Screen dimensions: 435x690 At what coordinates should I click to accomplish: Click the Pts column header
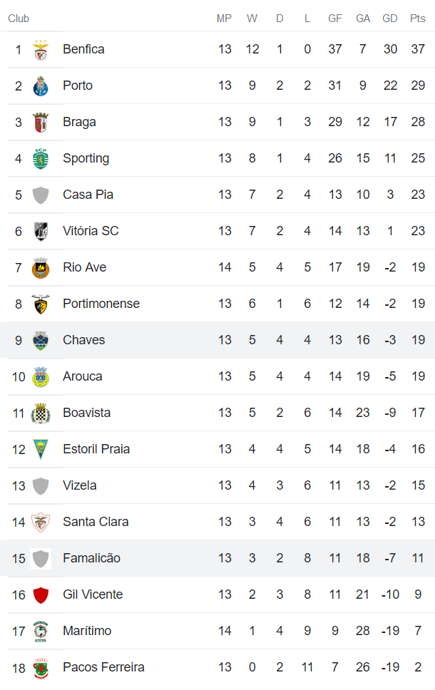click(418, 19)
